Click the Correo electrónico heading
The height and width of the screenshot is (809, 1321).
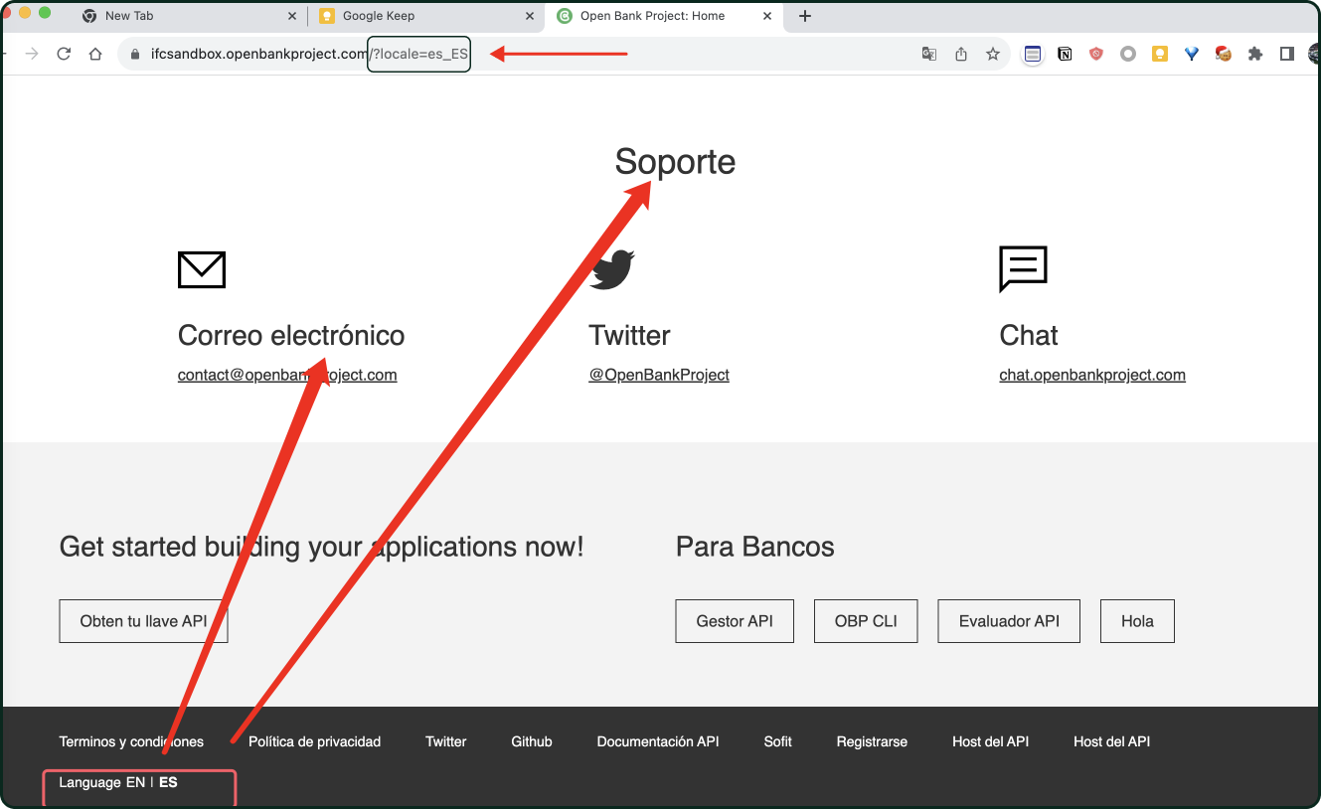pos(291,335)
